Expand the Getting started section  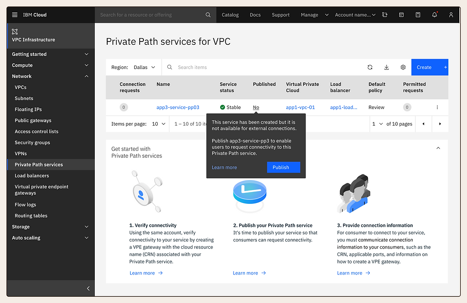51,54
